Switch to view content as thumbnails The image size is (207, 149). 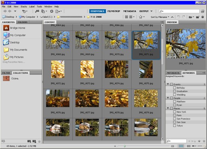pos(189,146)
